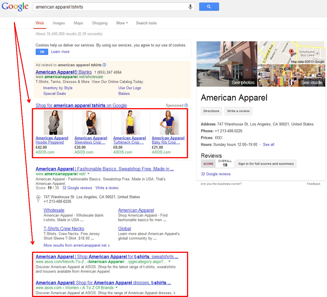This screenshot has height=297, width=327.
Task: Open the Babies sitelink
Action: pos(124,94)
